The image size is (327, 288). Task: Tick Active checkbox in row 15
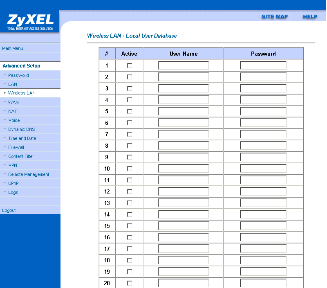130,226
